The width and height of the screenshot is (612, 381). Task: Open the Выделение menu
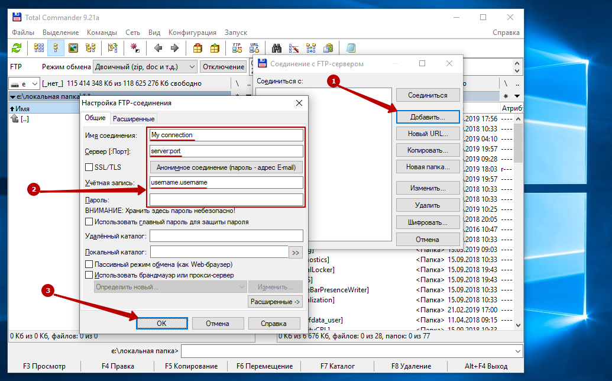pos(60,33)
